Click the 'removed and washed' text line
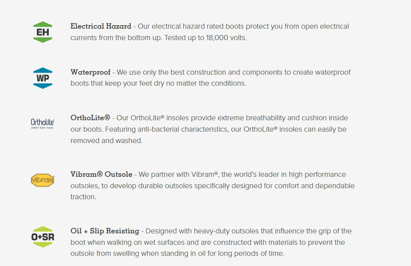 pos(106,141)
